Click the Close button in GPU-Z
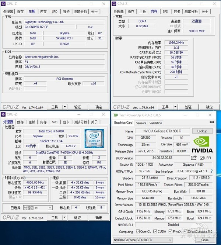Image resolution: width=221 pixels, height=245 pixels. 205,240
